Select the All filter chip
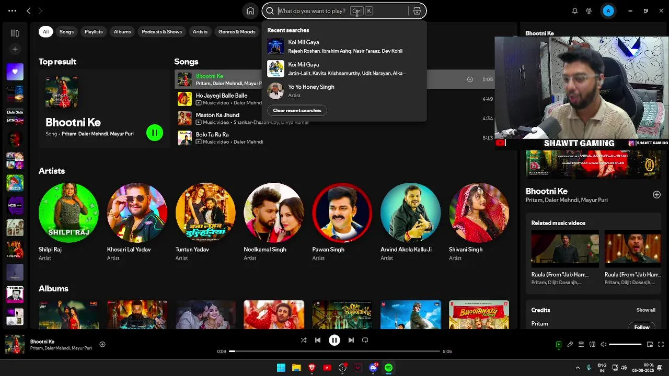Viewport: 669px width, 376px height. point(45,32)
